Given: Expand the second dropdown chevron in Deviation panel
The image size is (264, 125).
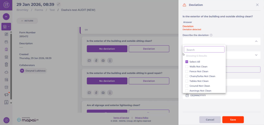Looking at the screenshot, I should 256,55.
